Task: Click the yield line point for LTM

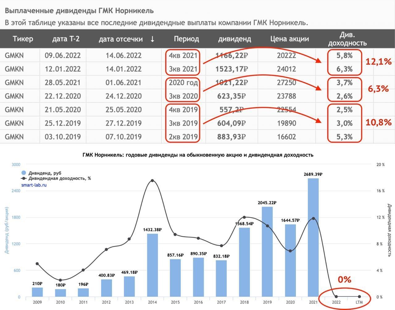Action: pyautogui.click(x=359, y=297)
